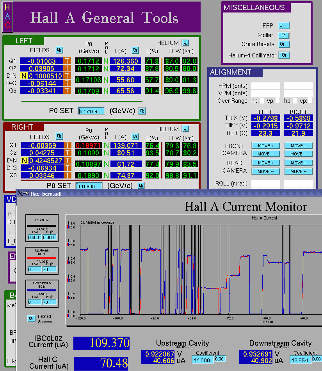
Task: Open FPP related display button
Action: (x=283, y=25)
